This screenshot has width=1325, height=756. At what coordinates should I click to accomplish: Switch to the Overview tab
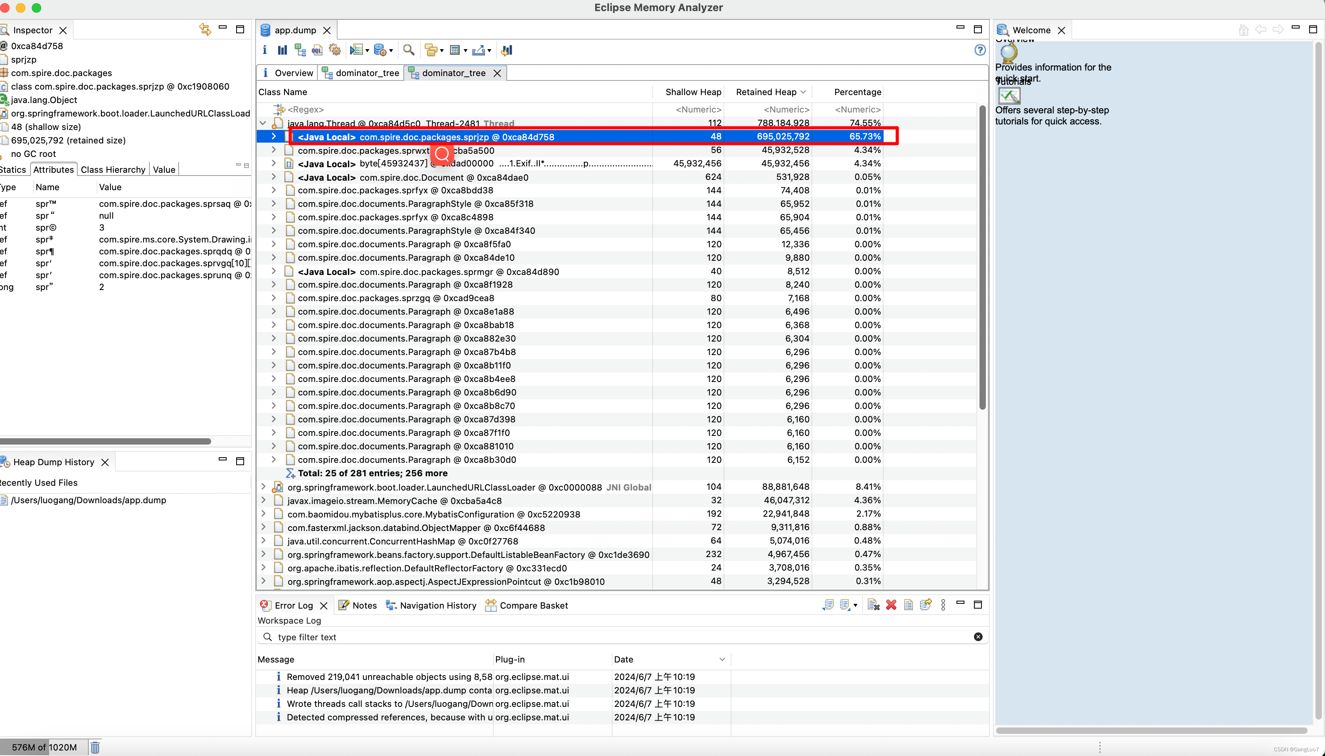[293, 73]
